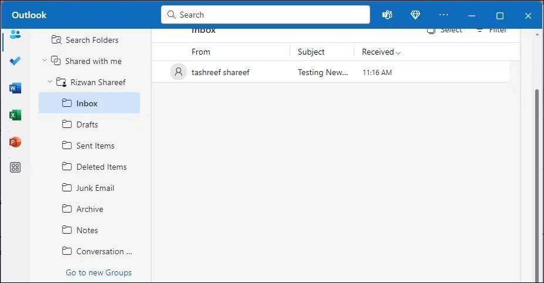Collapse the Shared with me section

point(45,60)
